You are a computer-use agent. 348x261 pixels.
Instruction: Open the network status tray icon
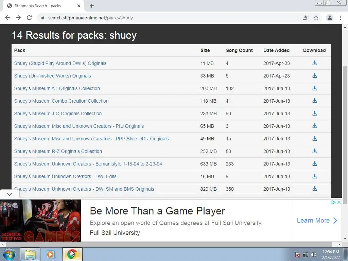pos(306,255)
